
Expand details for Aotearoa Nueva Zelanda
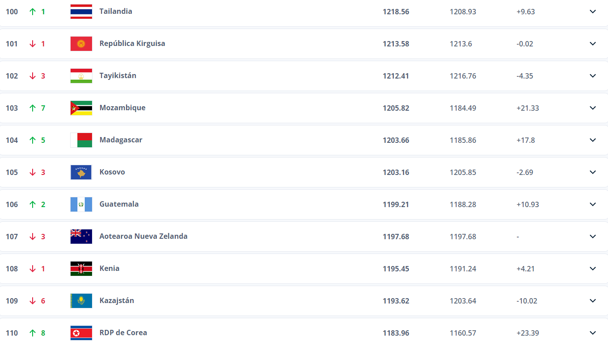click(x=593, y=237)
